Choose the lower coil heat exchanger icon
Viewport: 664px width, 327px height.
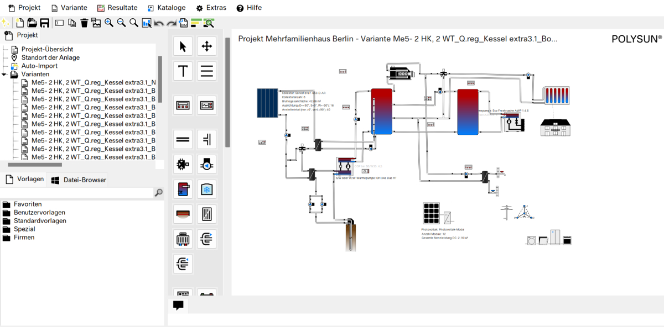(183, 264)
